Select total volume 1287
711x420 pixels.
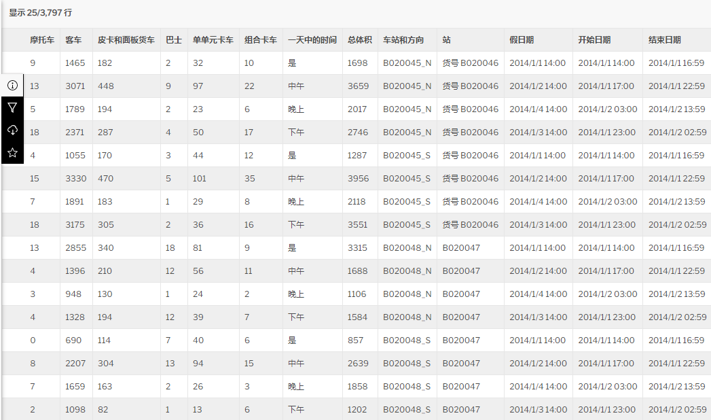(357, 156)
